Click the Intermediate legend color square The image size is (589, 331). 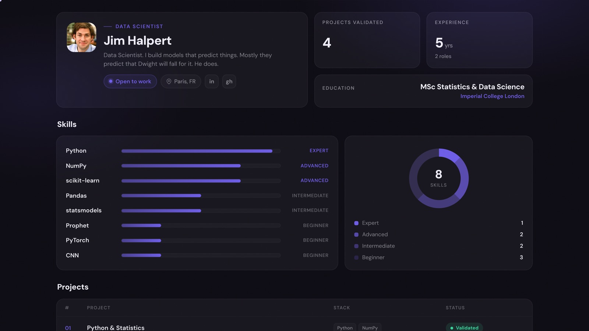point(356,246)
